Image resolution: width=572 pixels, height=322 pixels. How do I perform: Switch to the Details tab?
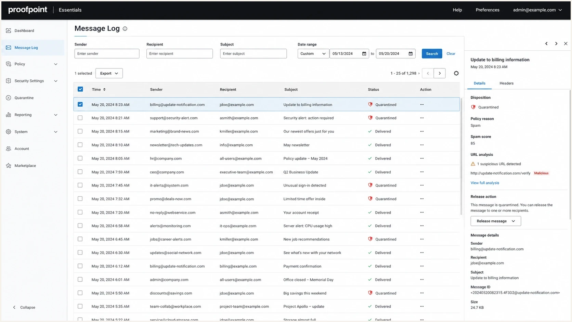click(x=479, y=83)
